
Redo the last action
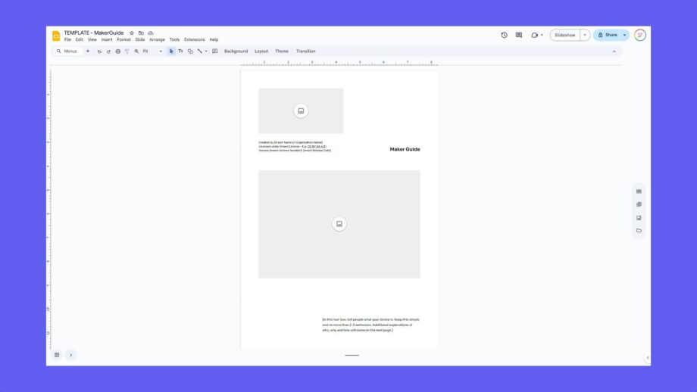108,51
